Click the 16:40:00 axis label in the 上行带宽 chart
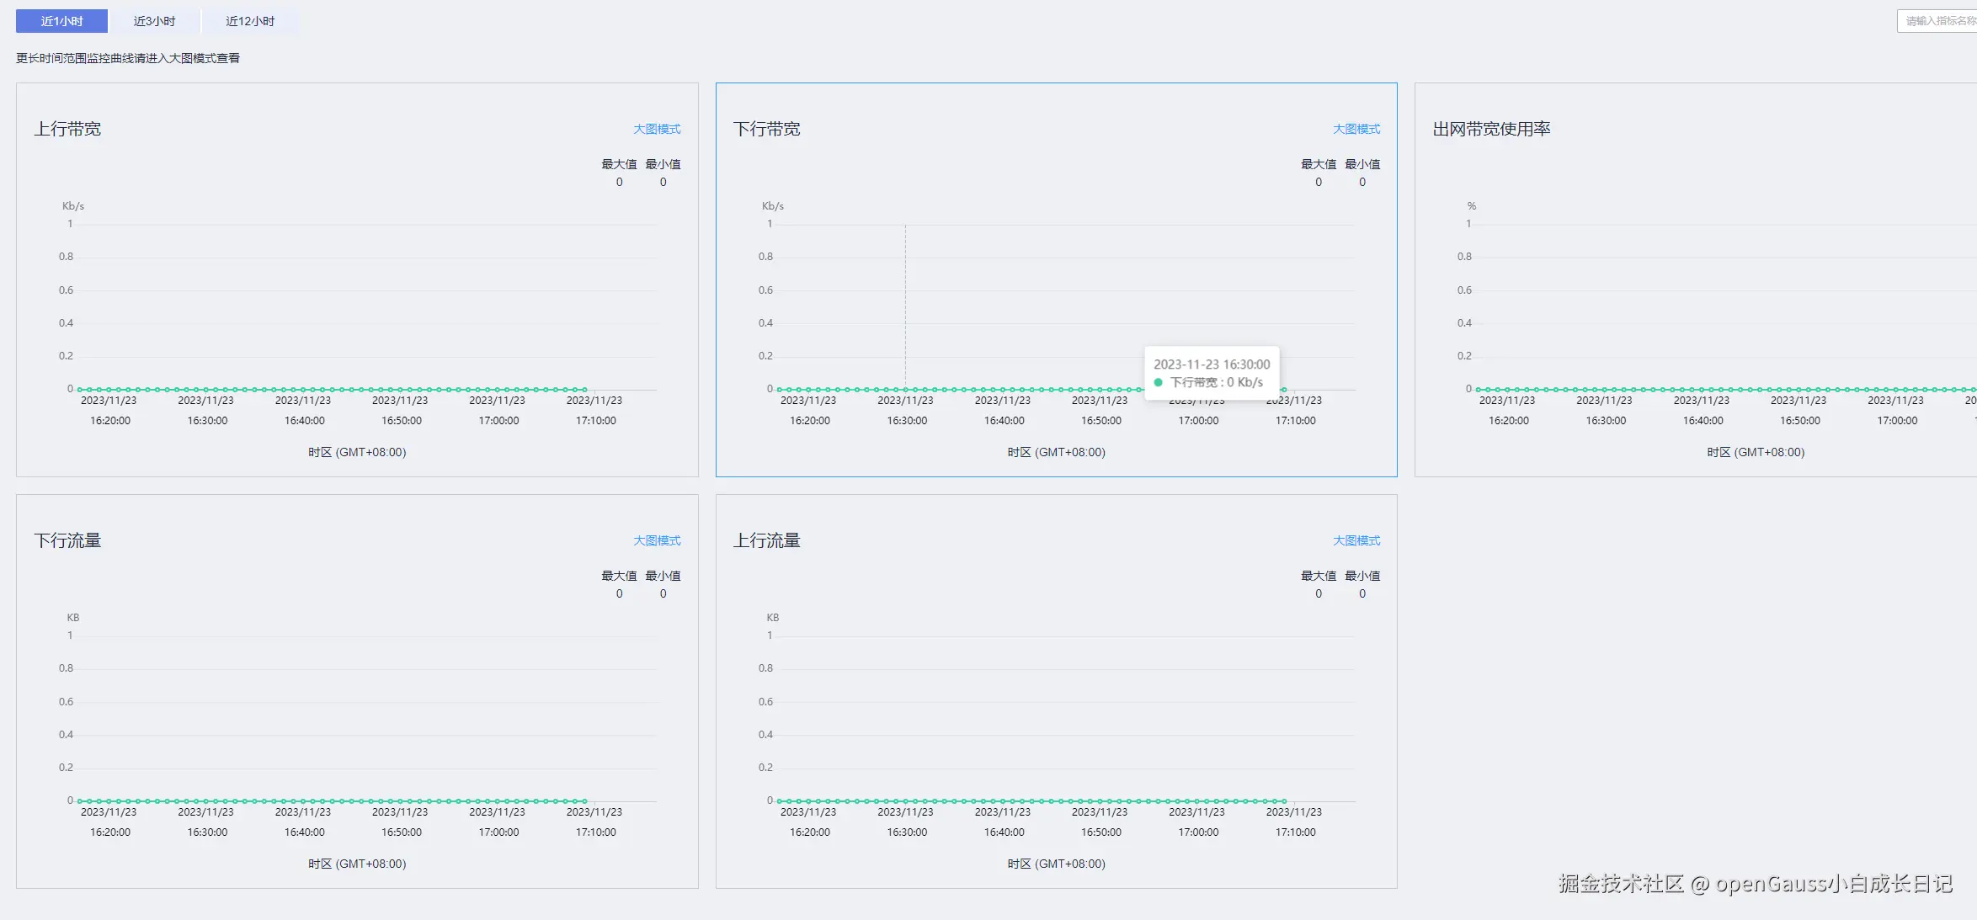Viewport: 1977px width, 920px height. click(x=304, y=420)
